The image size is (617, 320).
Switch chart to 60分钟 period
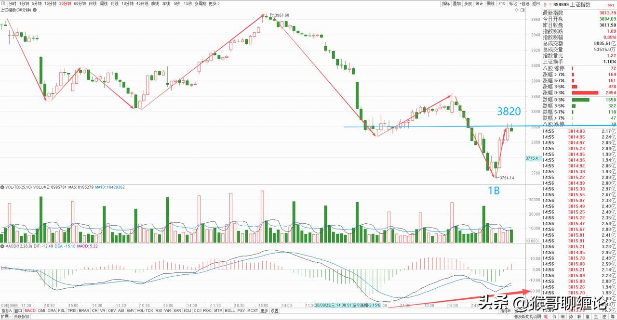[x=80, y=3]
